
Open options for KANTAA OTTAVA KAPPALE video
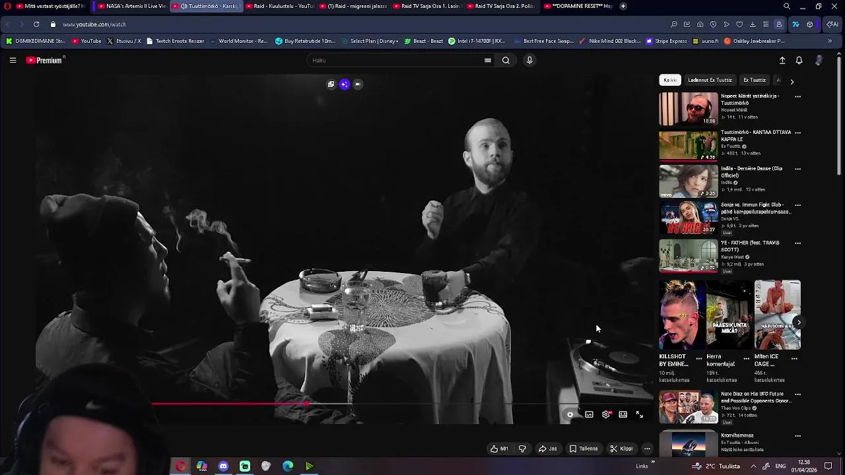pyautogui.click(x=797, y=133)
